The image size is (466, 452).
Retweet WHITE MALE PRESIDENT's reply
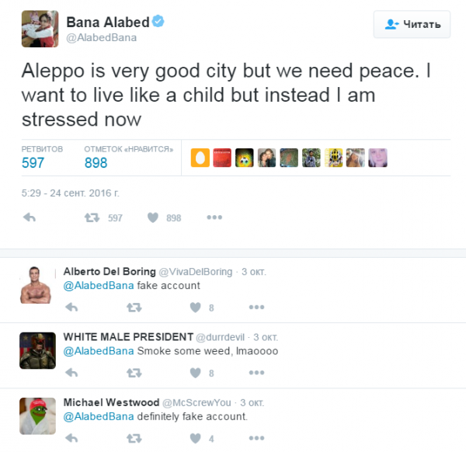[134, 373]
